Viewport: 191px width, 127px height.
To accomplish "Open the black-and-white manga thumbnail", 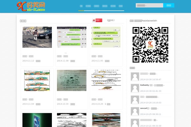I will point(72,120).
